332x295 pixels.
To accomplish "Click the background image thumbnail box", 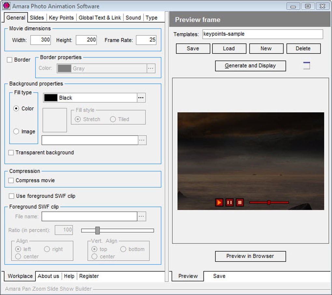I will 55,120.
